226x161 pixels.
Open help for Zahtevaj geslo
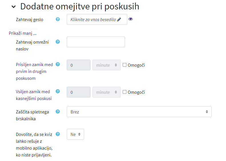coord(58,19)
